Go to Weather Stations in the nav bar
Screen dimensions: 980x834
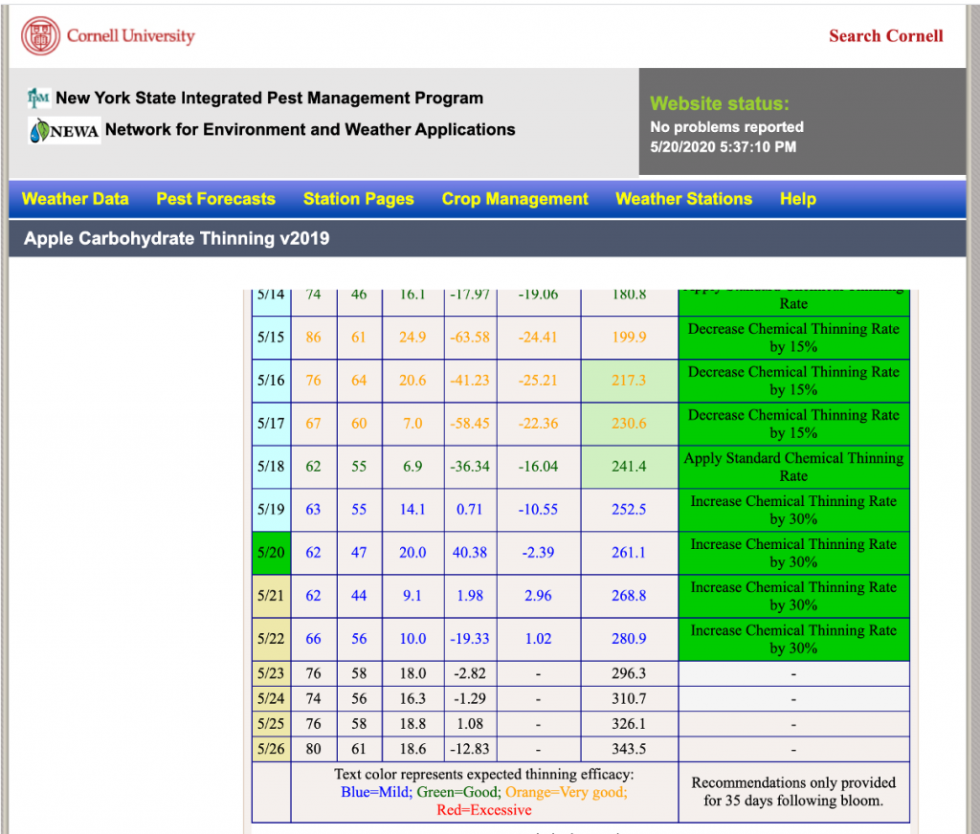tap(683, 199)
